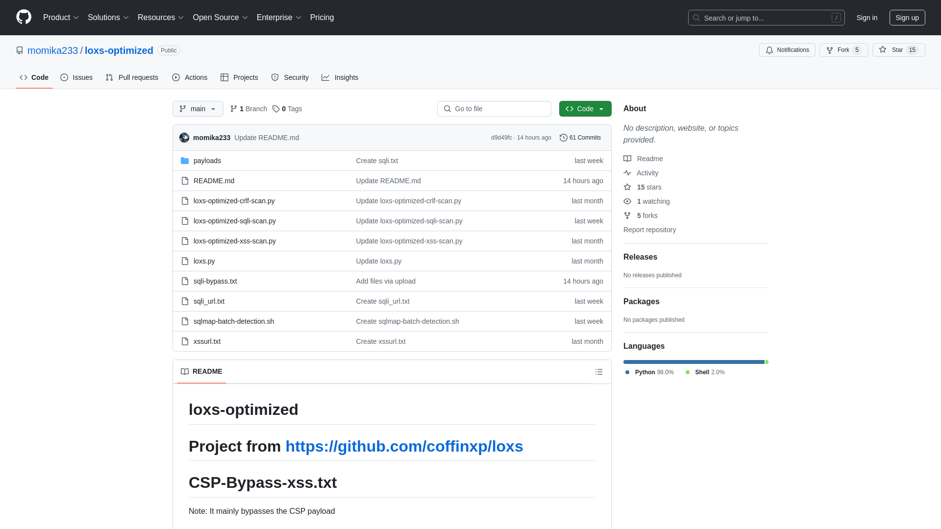
Task: Open README outline list icon
Action: (x=598, y=372)
